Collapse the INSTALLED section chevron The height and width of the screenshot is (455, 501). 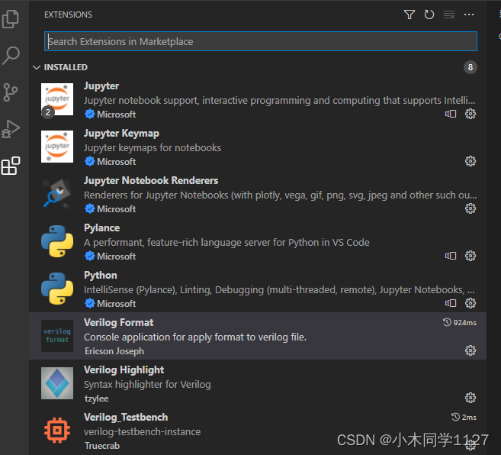[37, 67]
